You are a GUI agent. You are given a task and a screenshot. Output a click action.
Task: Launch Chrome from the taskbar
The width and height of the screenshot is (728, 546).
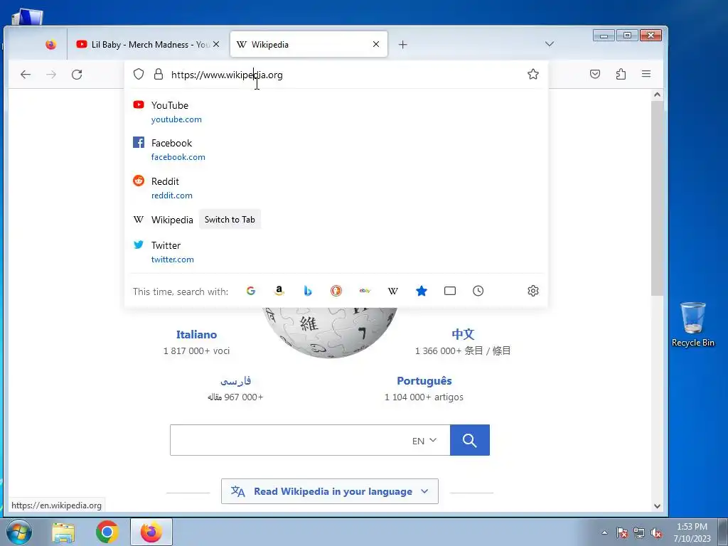tap(107, 532)
